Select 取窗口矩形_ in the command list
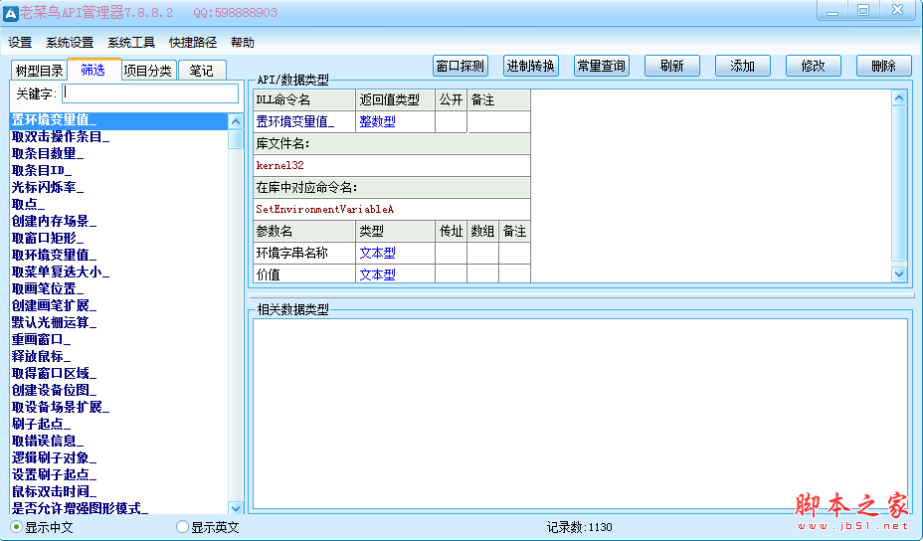The image size is (923, 541). (x=49, y=238)
